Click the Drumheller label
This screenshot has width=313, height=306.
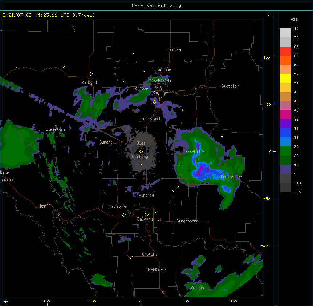232,177
